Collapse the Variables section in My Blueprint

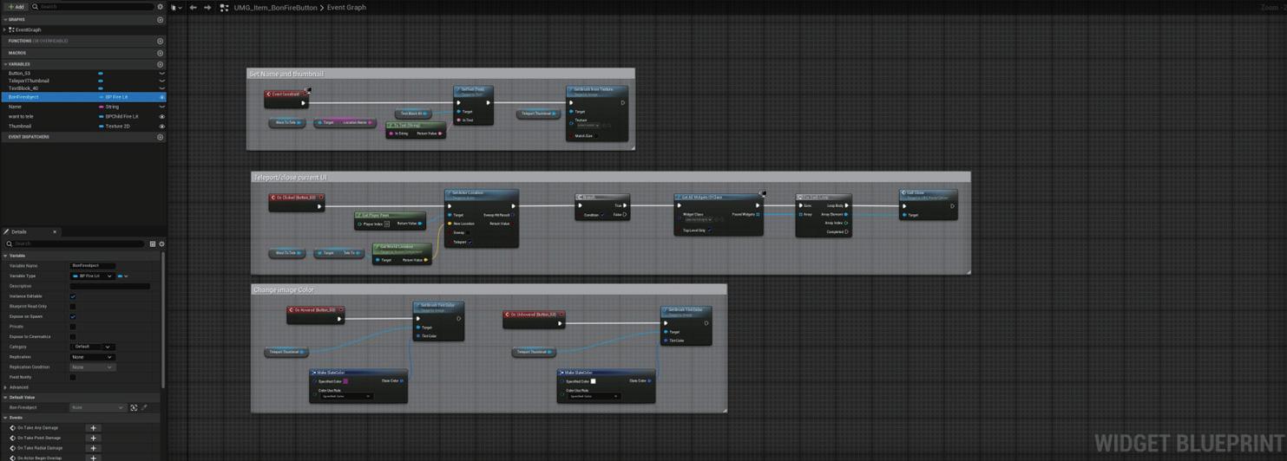coord(5,64)
